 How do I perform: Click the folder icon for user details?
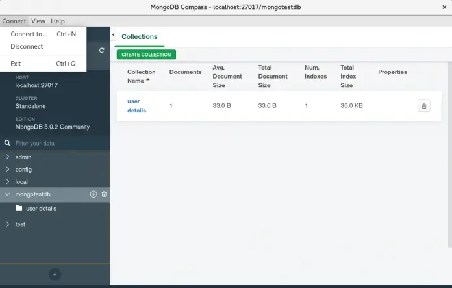19,209
